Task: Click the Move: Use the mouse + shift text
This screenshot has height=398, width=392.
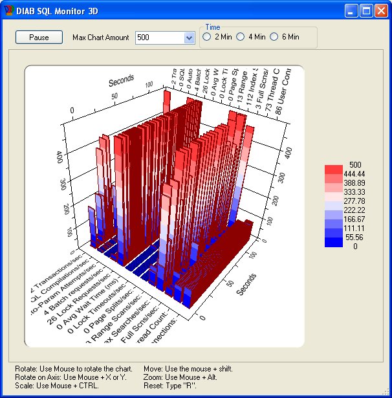Action: click(188, 369)
